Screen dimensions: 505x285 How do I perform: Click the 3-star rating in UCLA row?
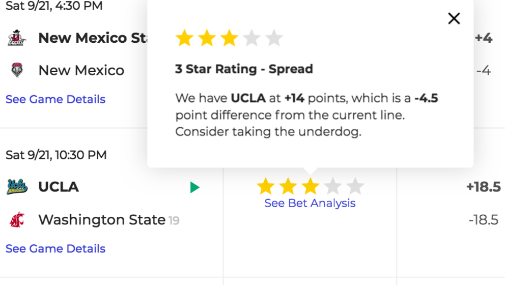pyautogui.click(x=310, y=186)
